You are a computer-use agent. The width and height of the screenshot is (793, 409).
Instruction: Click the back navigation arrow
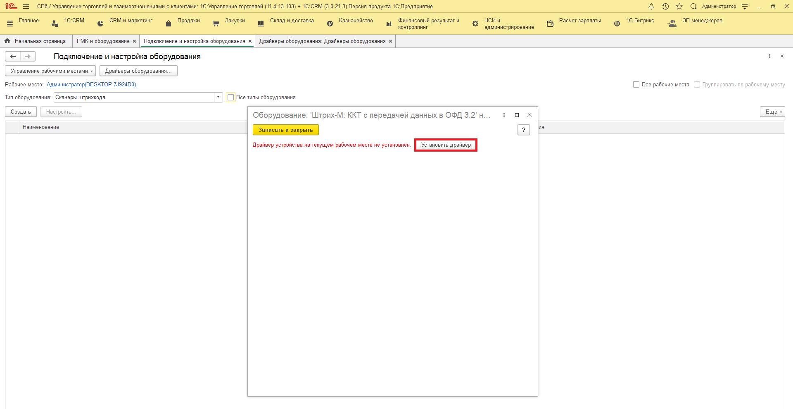(13, 56)
